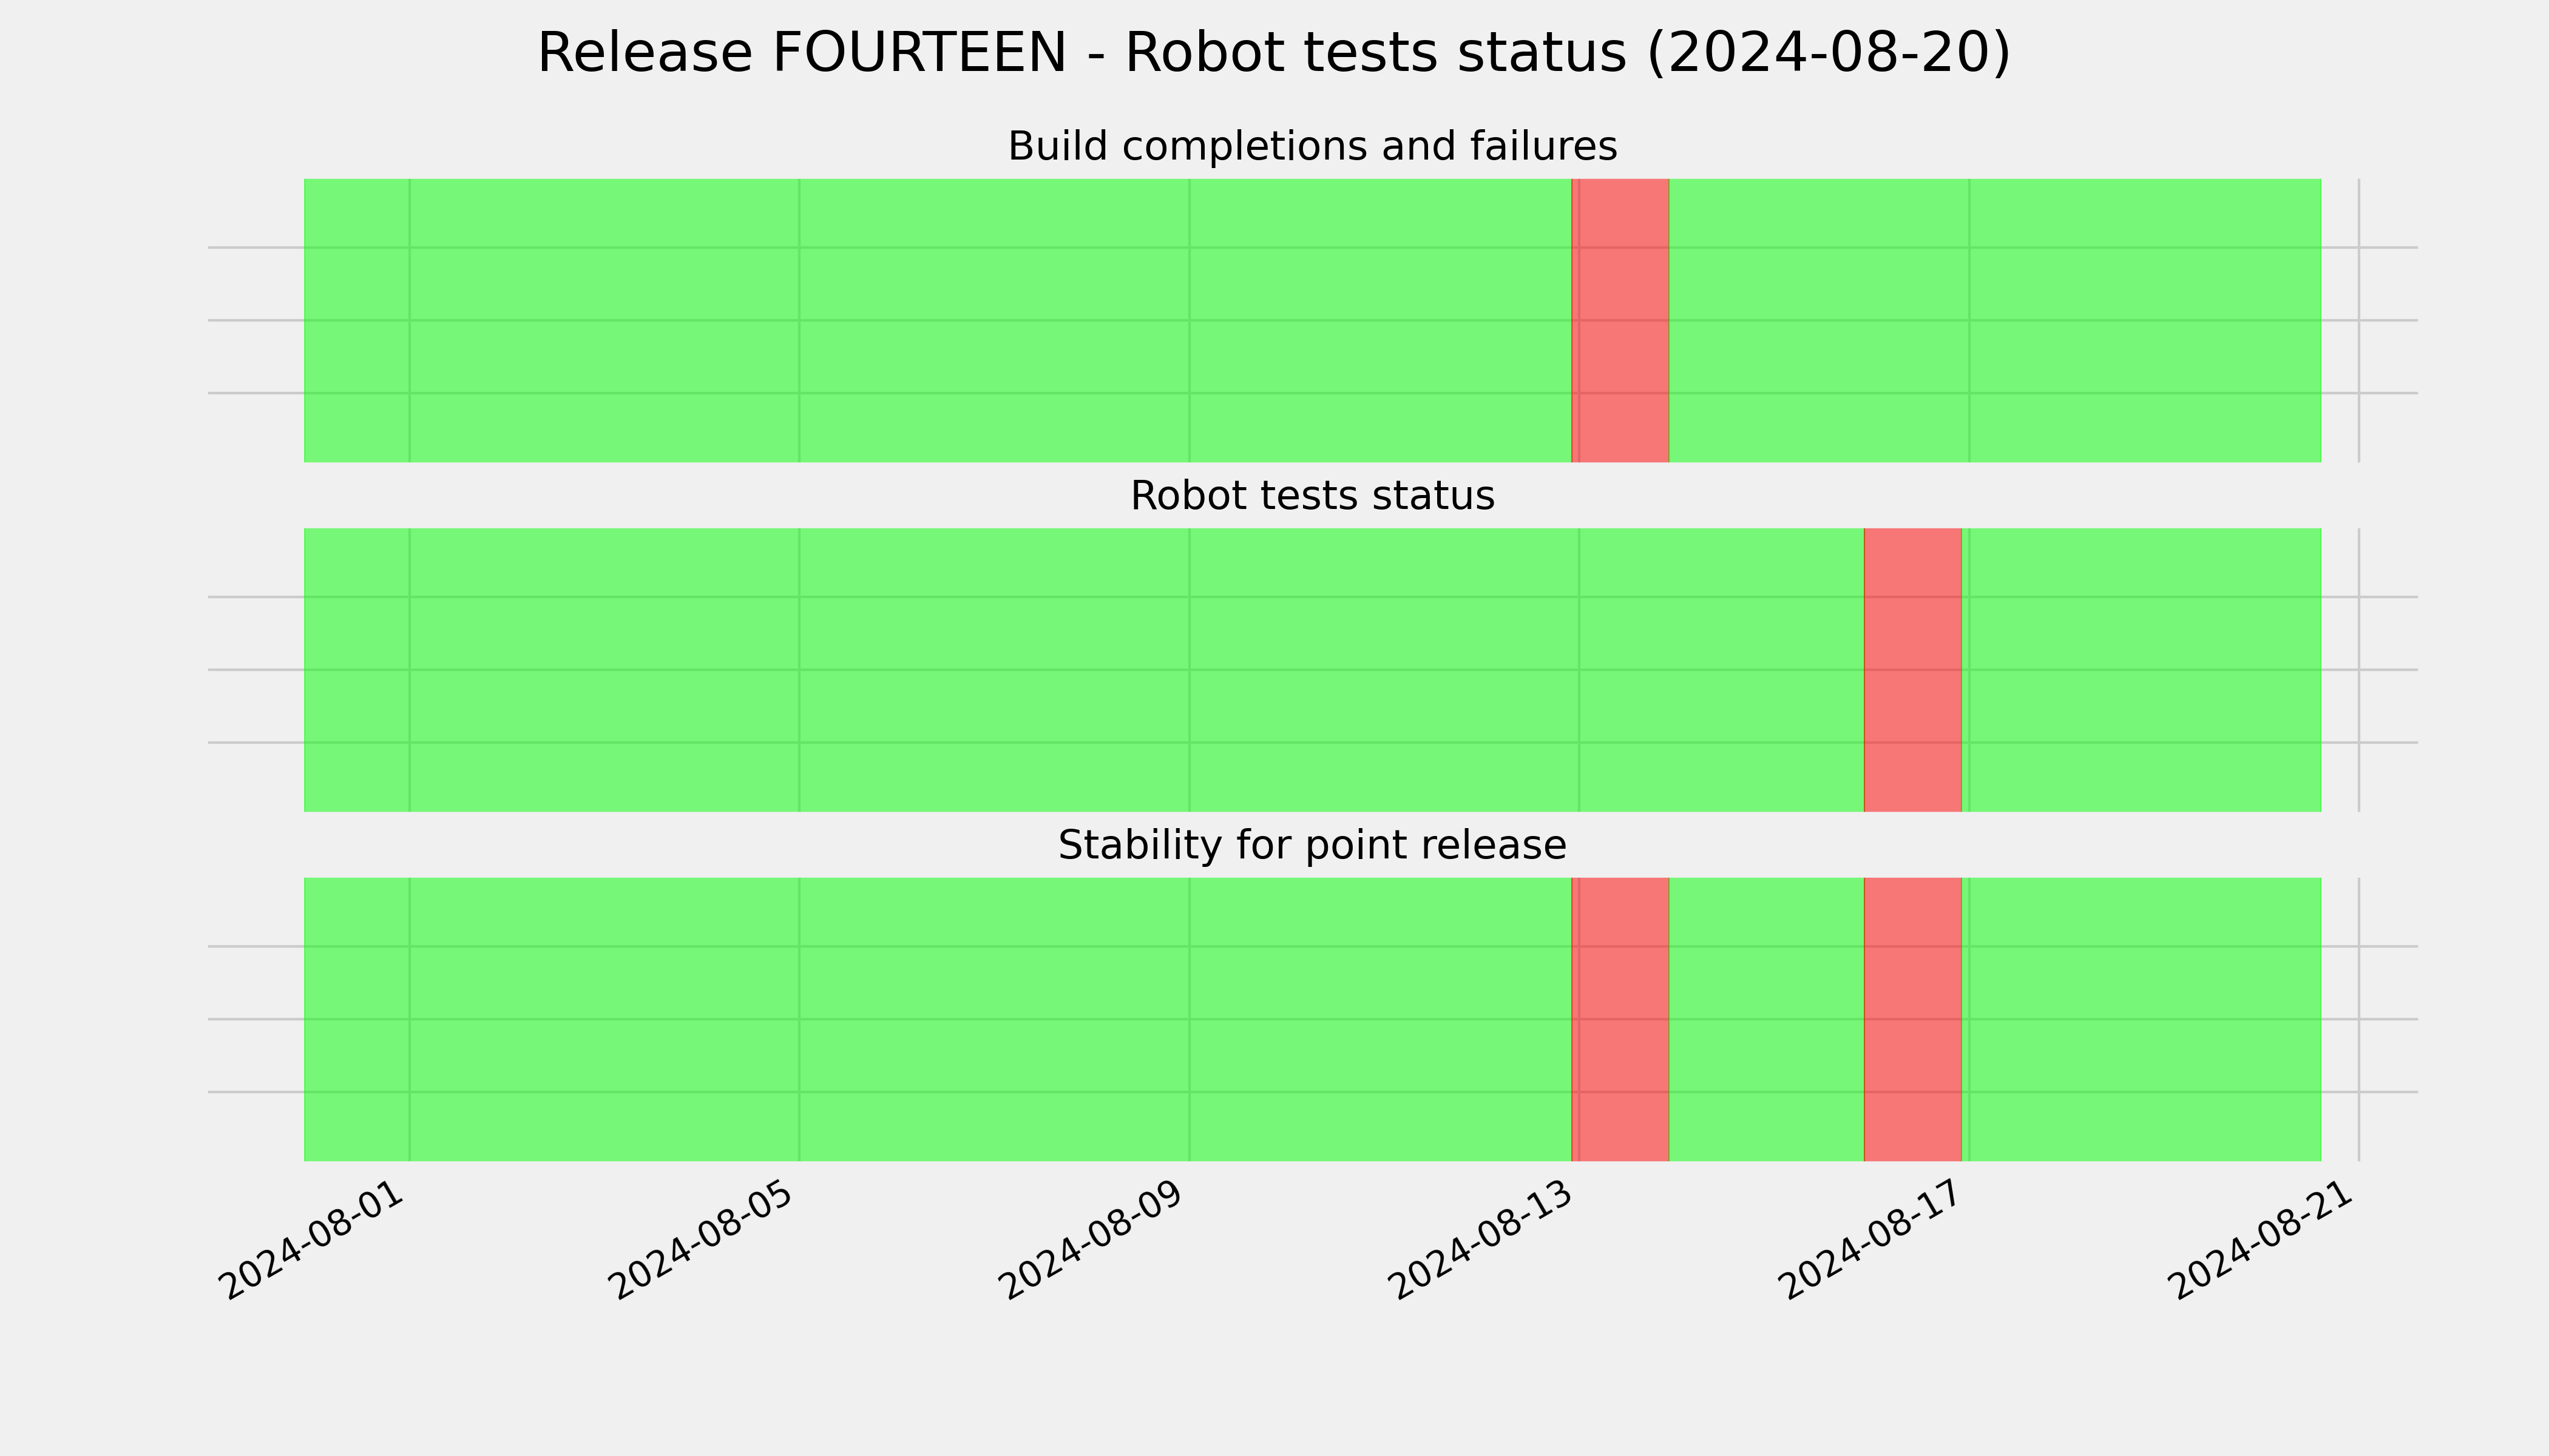This screenshot has width=2549, height=1456.
Task: Click green area after red band in Build chart
Action: (x=1995, y=320)
